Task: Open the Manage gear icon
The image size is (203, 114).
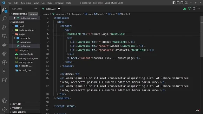Action: point(4,109)
